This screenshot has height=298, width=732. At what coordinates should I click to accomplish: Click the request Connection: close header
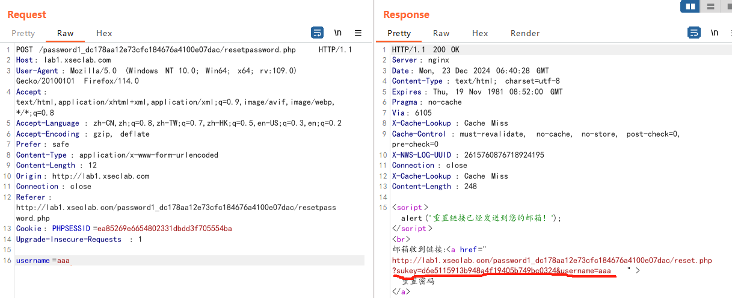pyautogui.click(x=54, y=187)
